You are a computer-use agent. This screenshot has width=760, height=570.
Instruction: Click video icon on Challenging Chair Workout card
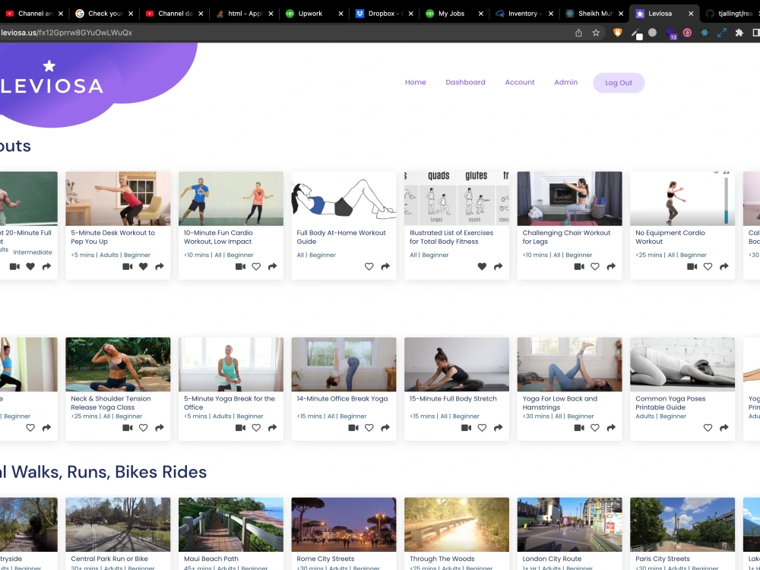pyautogui.click(x=579, y=267)
